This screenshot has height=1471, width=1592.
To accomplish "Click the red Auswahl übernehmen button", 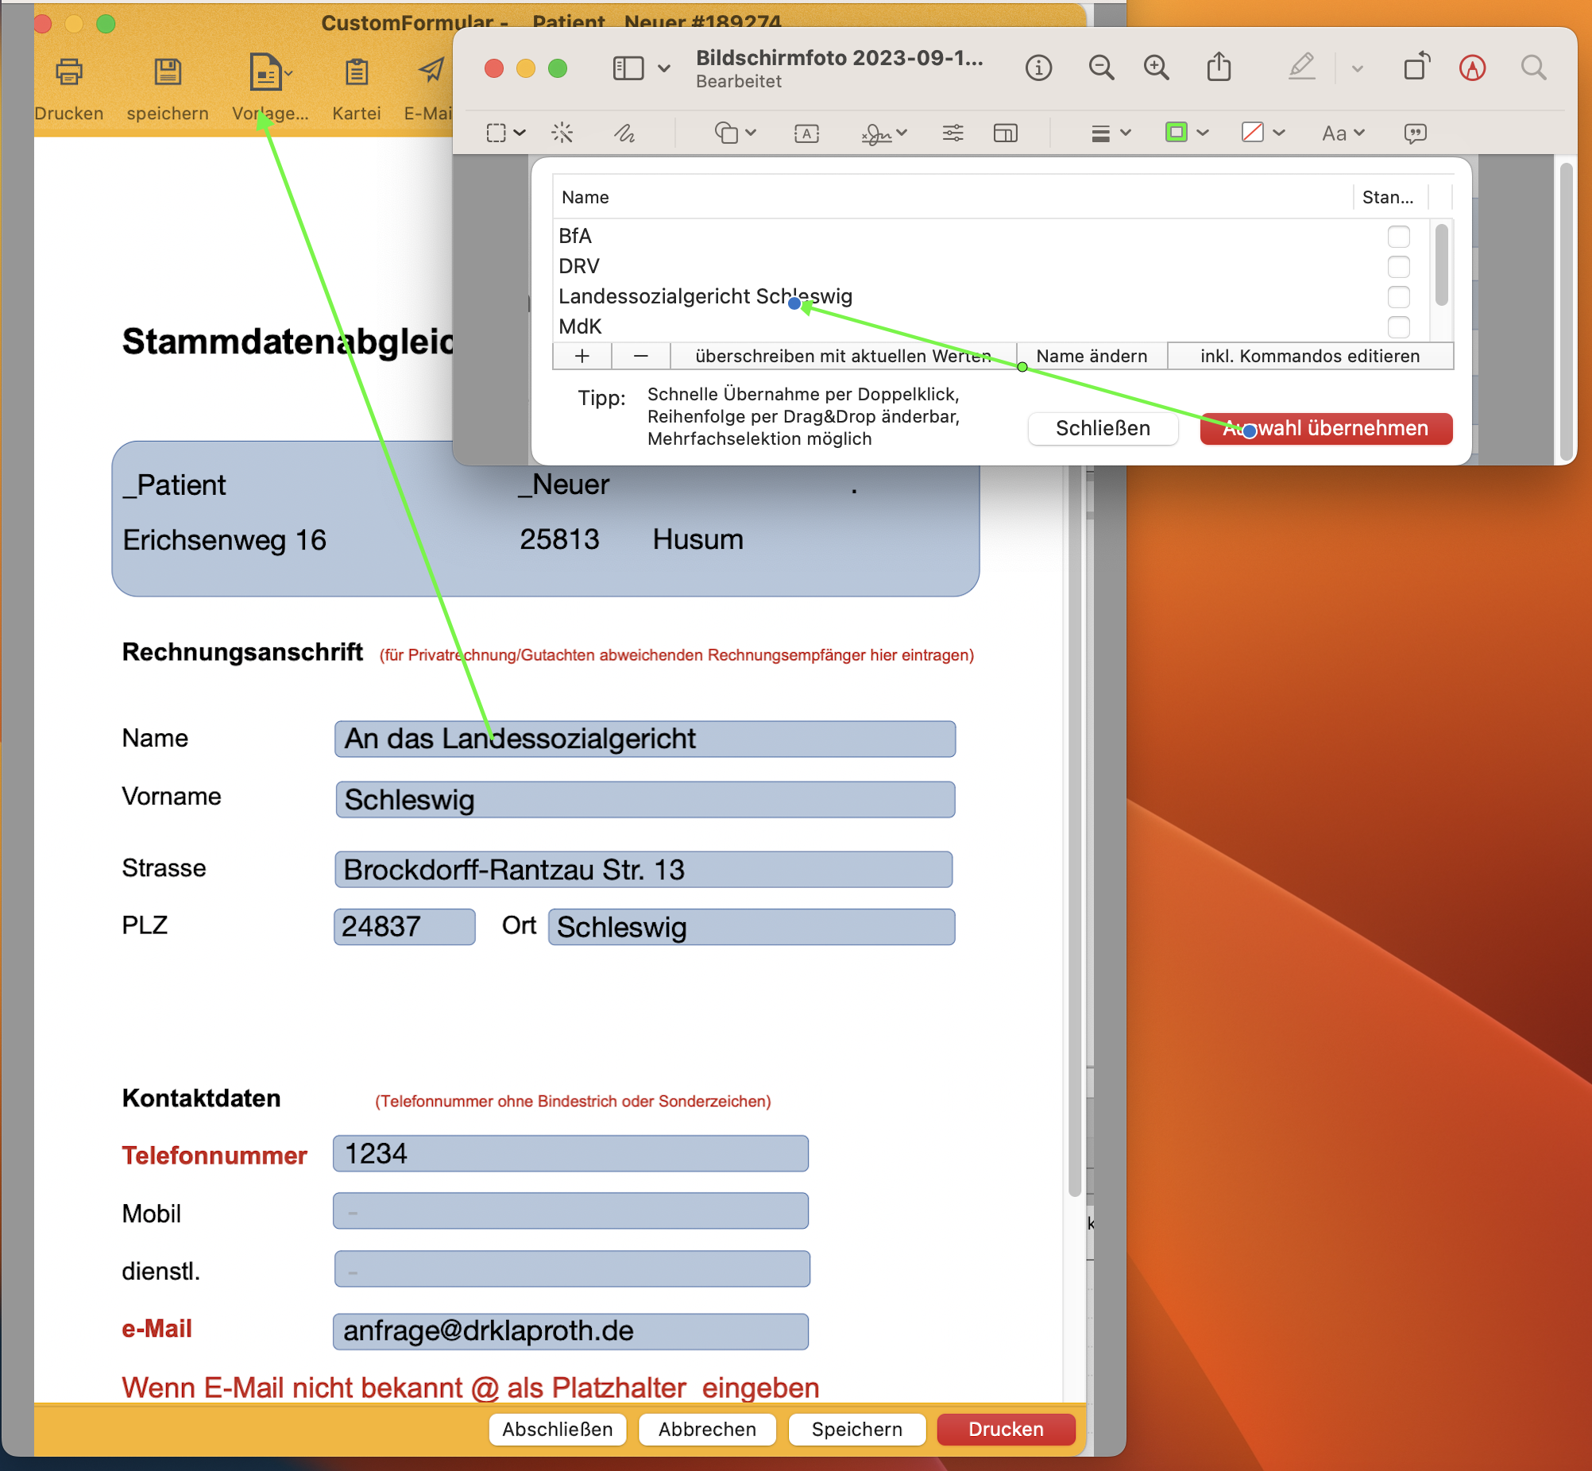I will (1326, 428).
